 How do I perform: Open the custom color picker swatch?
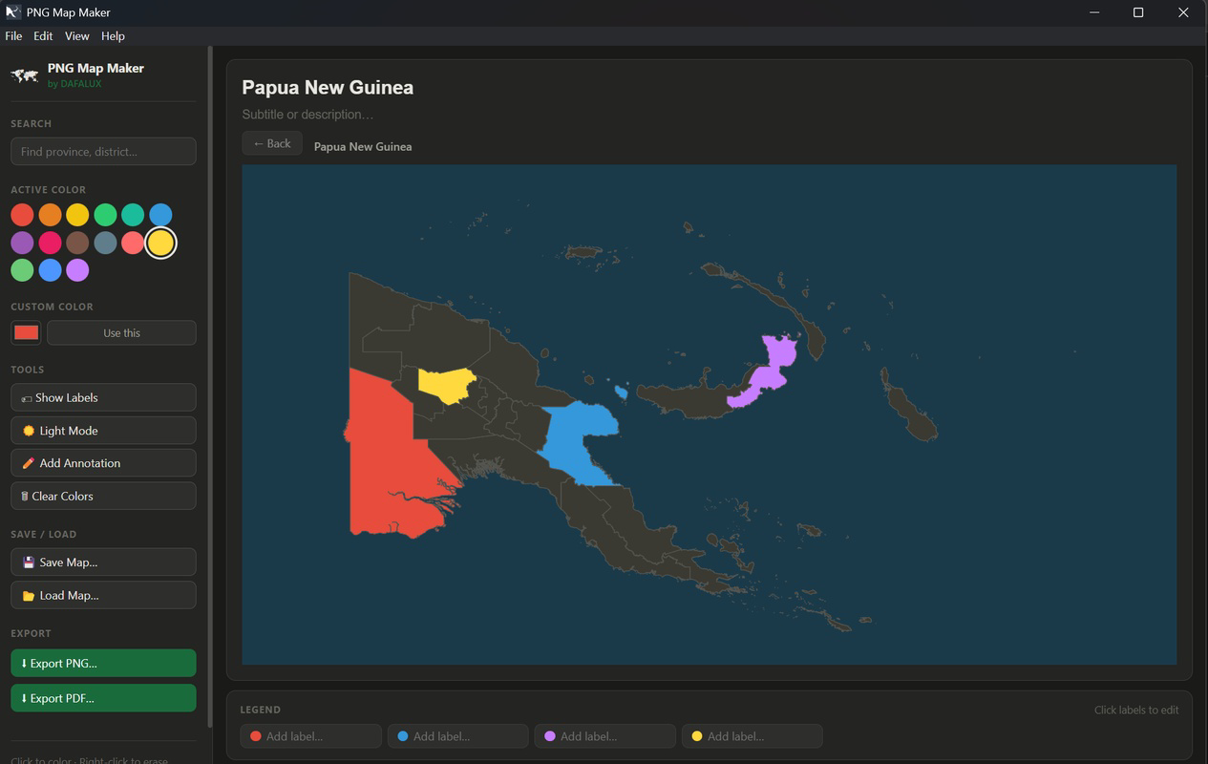26,332
